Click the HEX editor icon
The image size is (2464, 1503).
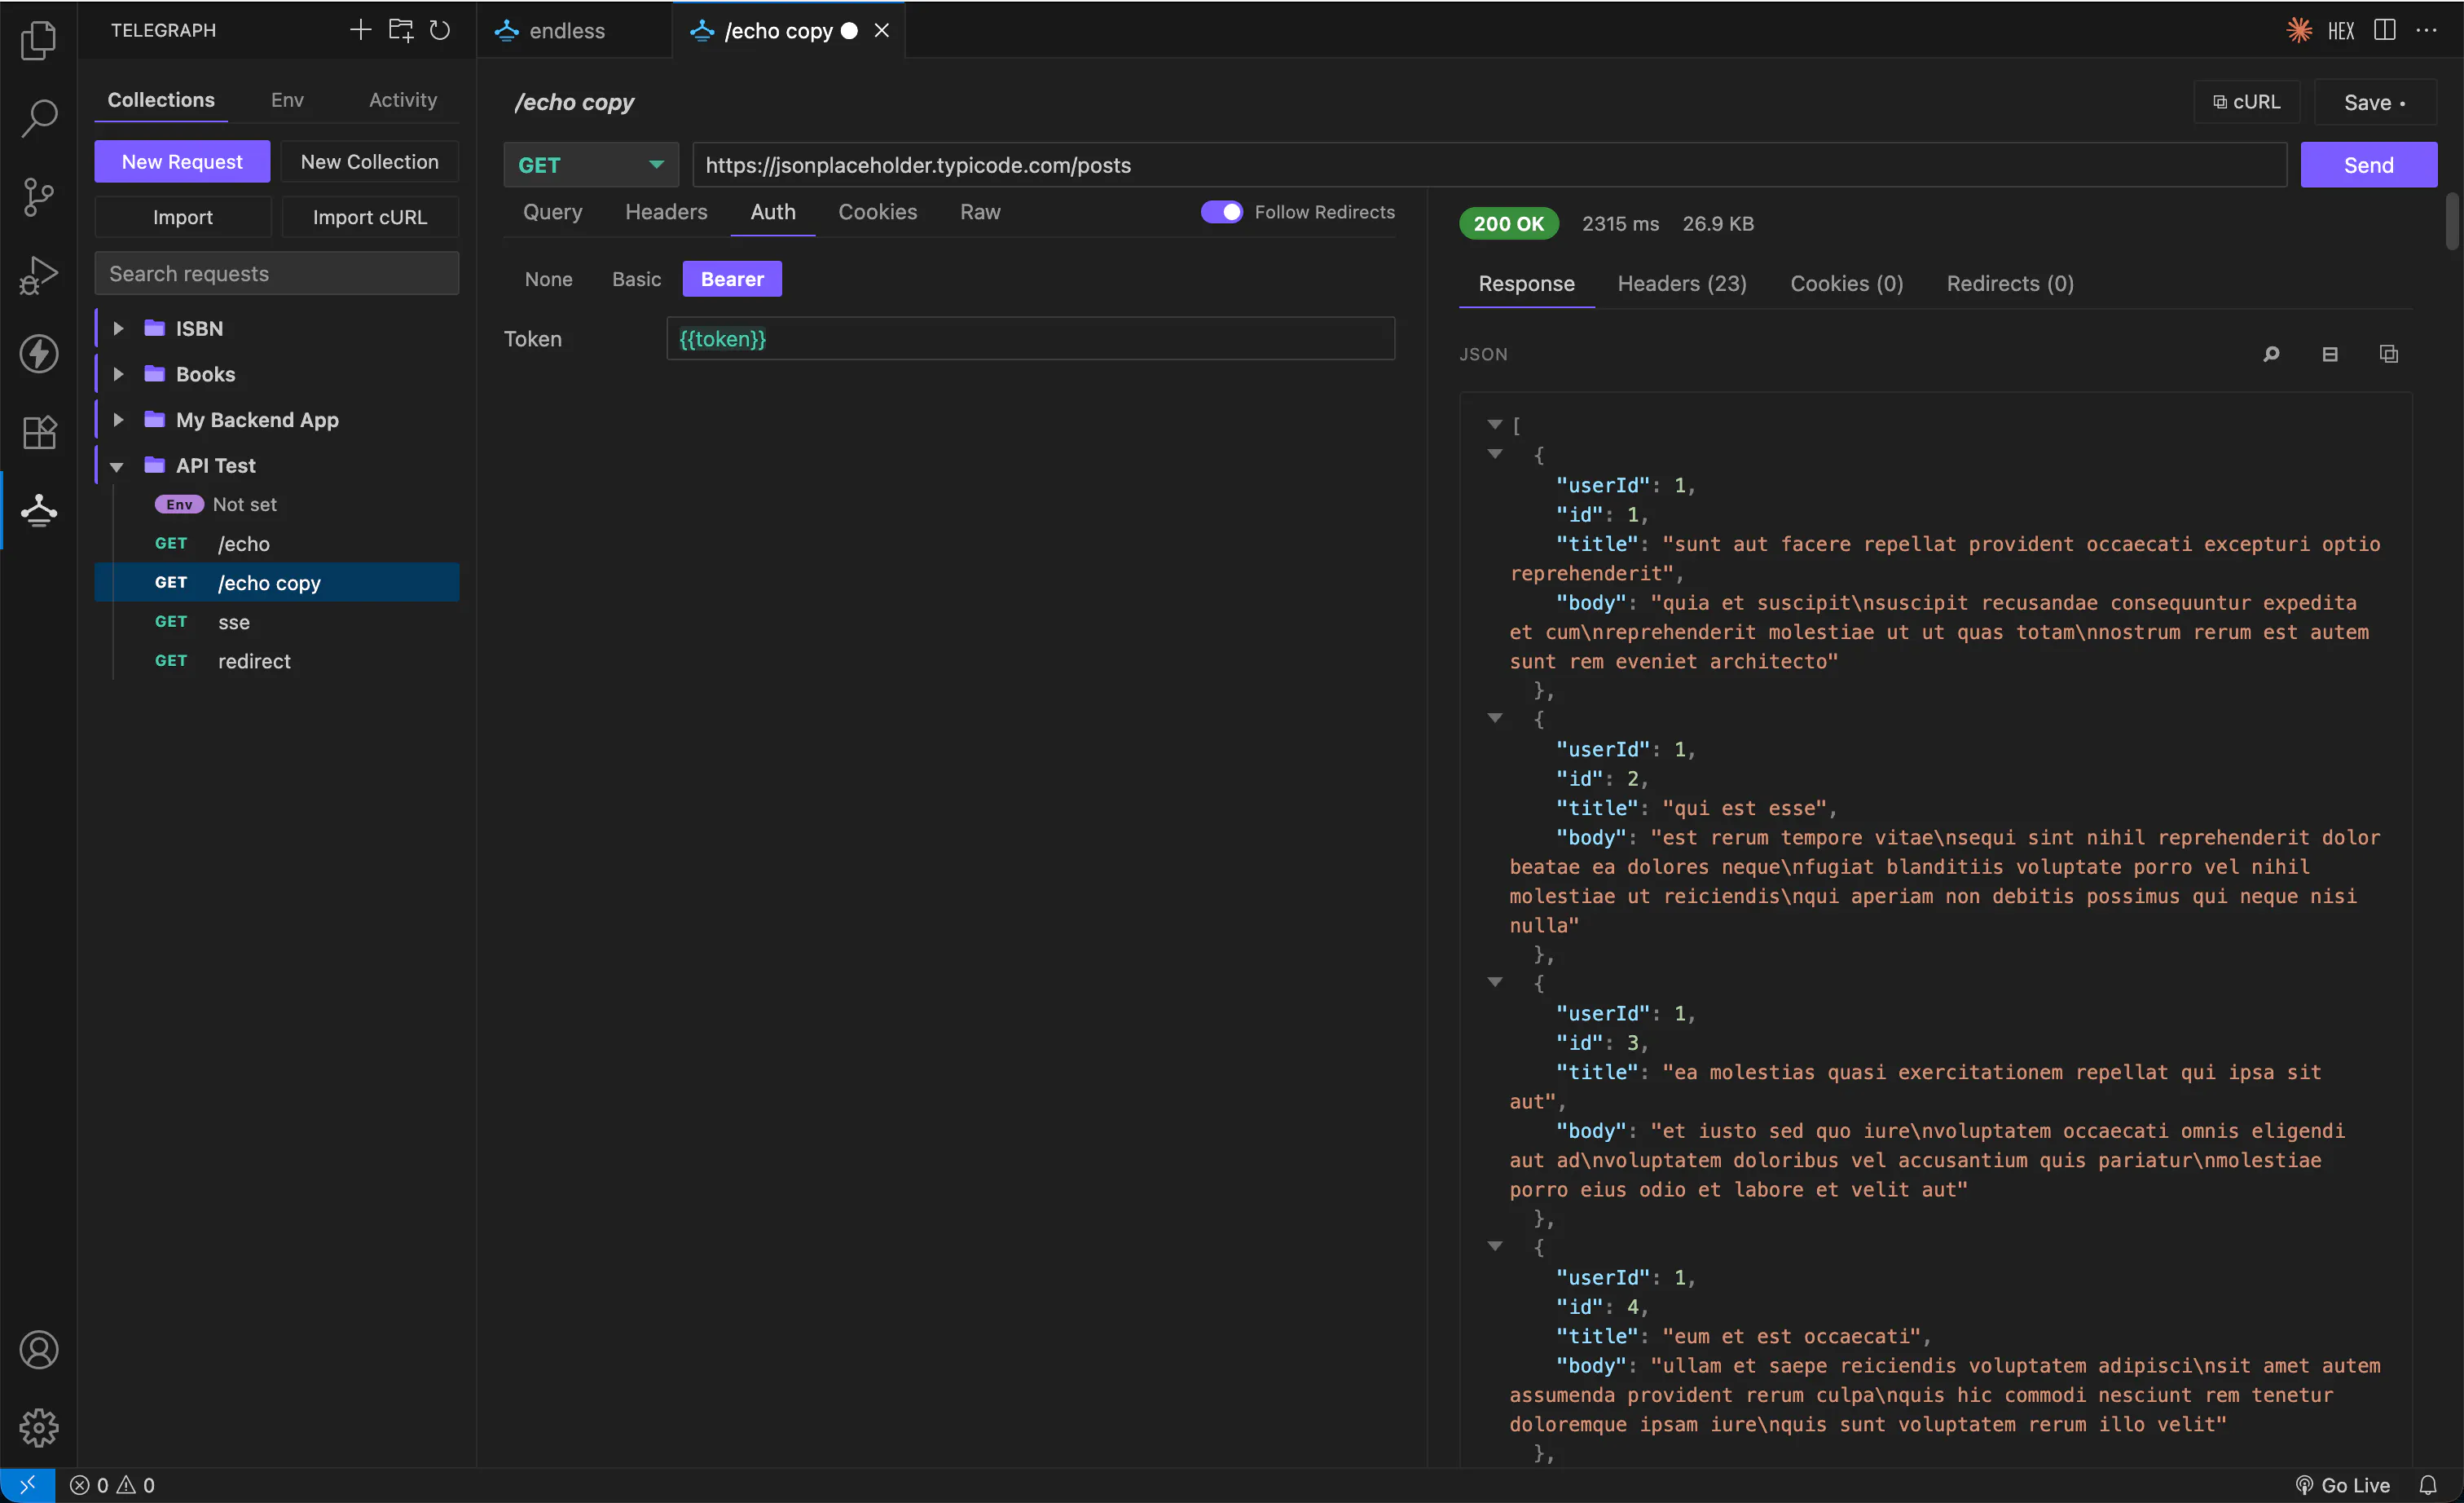coord(2341,31)
